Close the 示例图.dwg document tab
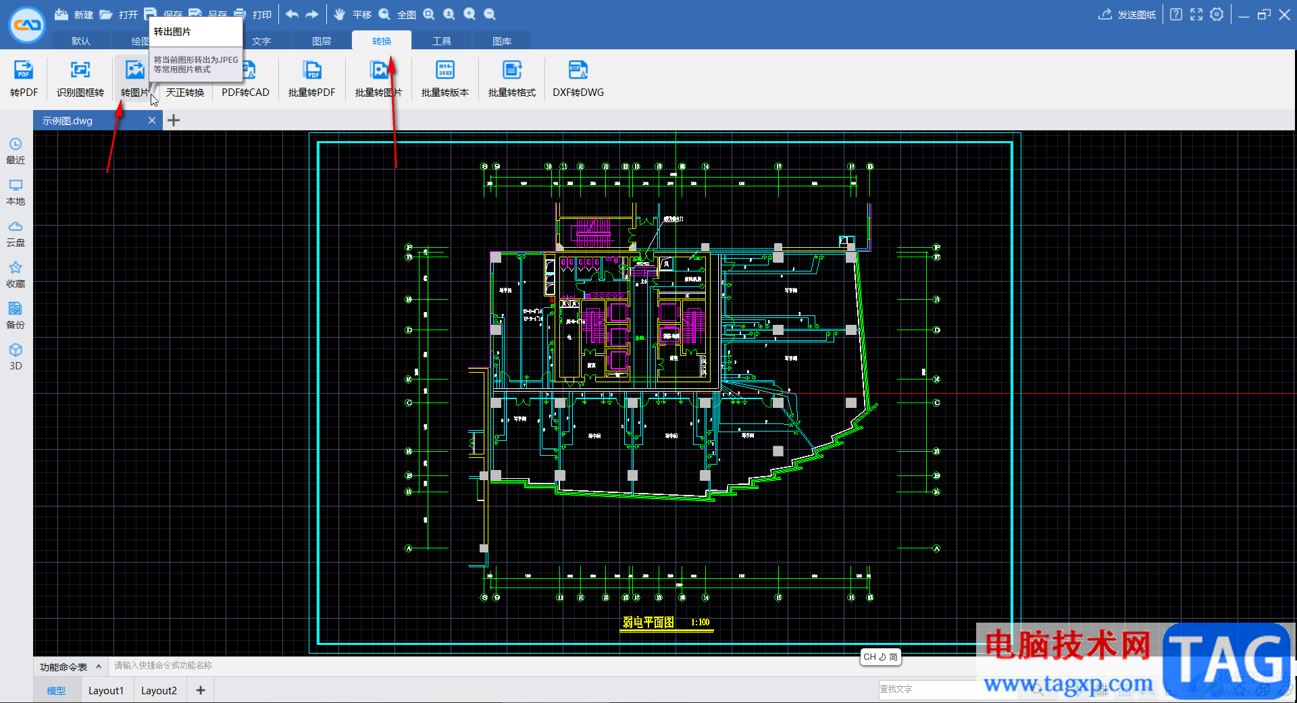Image resolution: width=1297 pixels, height=703 pixels. (x=152, y=120)
